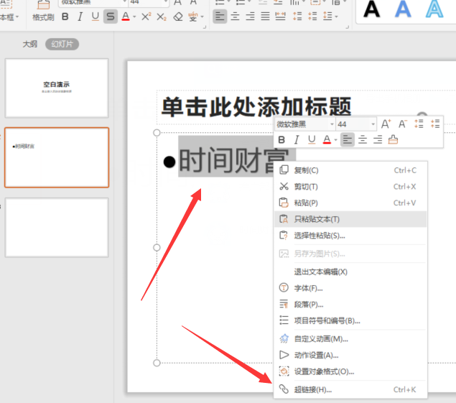Click the format painter in the mini toolbar

(393, 140)
